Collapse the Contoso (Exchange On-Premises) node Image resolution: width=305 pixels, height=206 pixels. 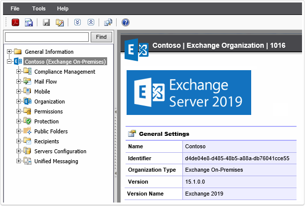tap(9, 62)
